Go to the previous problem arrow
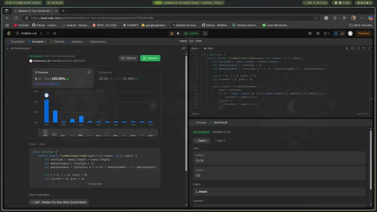This screenshot has width=377, height=212. pos(42,33)
